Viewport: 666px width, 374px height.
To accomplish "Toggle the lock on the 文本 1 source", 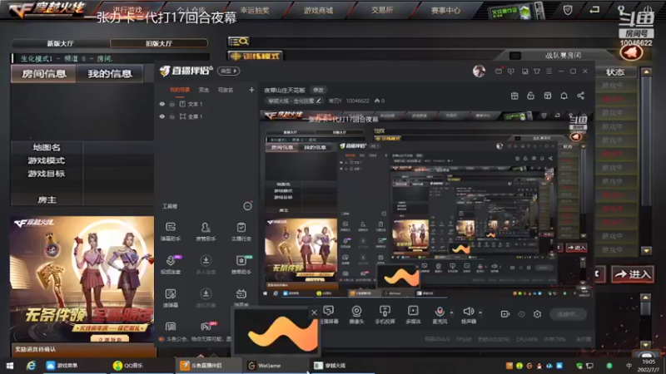I will 172,104.
